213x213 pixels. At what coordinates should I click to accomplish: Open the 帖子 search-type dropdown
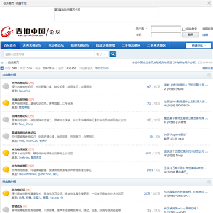pos(101,54)
